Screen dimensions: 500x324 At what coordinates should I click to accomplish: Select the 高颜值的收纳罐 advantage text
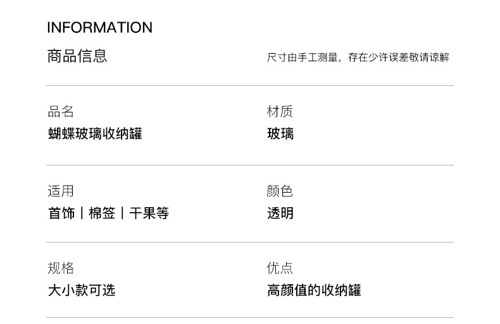(314, 291)
